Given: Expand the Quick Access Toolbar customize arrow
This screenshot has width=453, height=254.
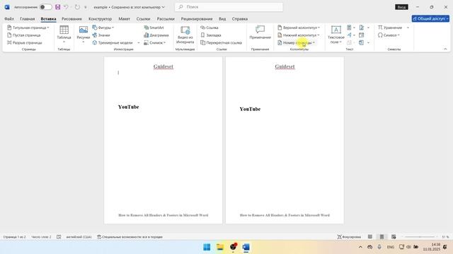Looking at the screenshot, I should click(x=85, y=7).
